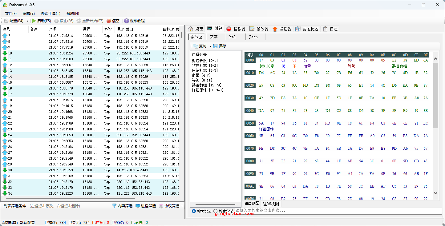Image resolution: width=445 pixels, height=226 pixels.
Task: Open the 内容筛选 funnel filter
Action: coord(114,206)
